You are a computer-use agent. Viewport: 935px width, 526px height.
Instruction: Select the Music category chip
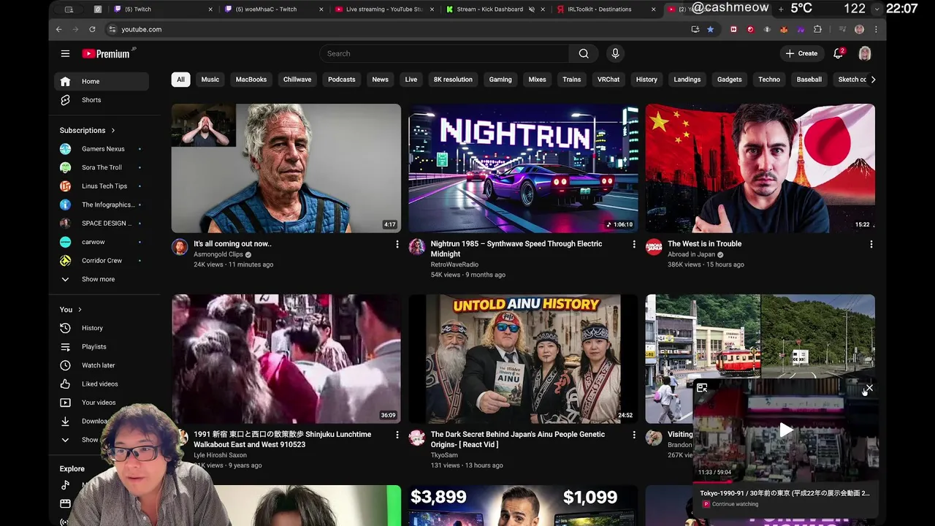[x=210, y=80]
